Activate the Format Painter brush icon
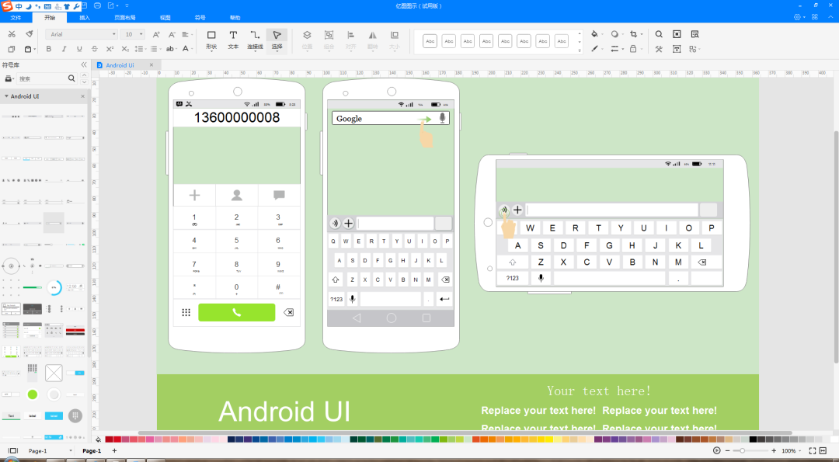 click(30, 34)
